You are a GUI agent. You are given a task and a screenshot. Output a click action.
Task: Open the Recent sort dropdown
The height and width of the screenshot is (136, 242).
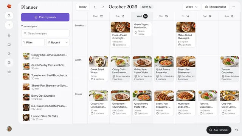pyautogui.click(x=58, y=42)
